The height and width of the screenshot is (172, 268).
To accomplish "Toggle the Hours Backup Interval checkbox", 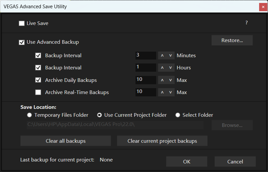I will coord(38,68).
